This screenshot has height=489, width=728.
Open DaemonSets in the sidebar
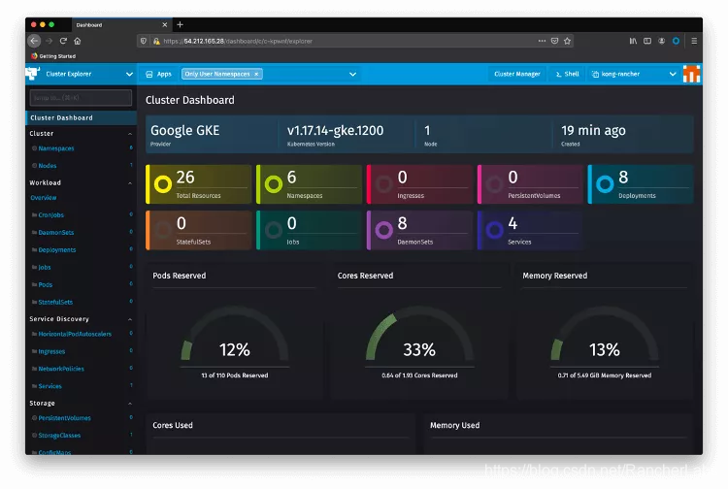56,233
